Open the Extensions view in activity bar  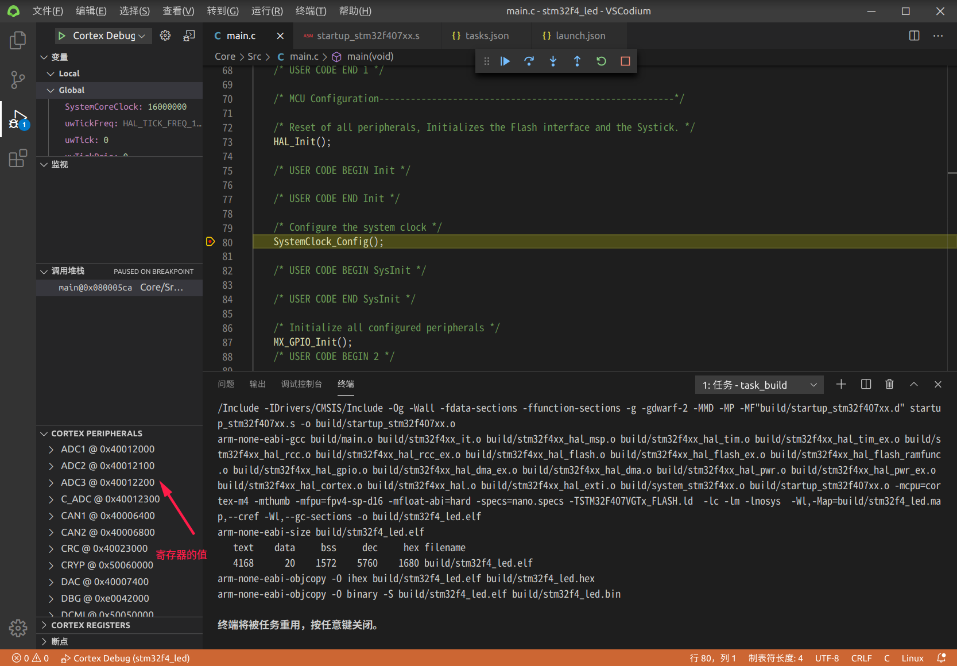click(x=18, y=158)
